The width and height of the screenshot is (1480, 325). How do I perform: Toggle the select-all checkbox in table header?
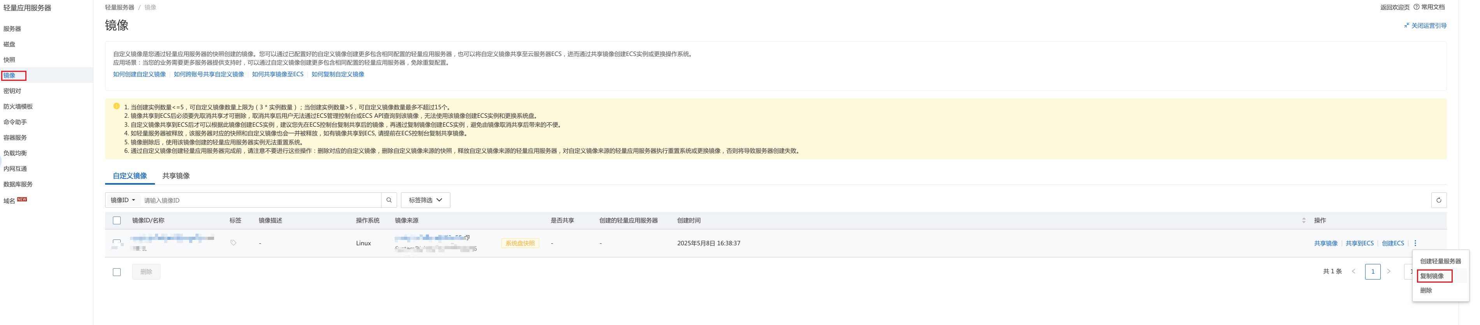pos(117,220)
